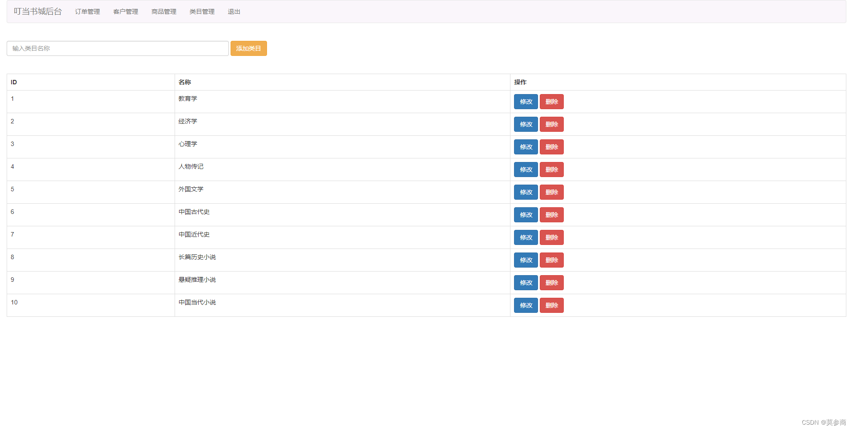Edit 中国古代史 via 修改 button
Screen dimensions: 853x430
tap(526, 215)
